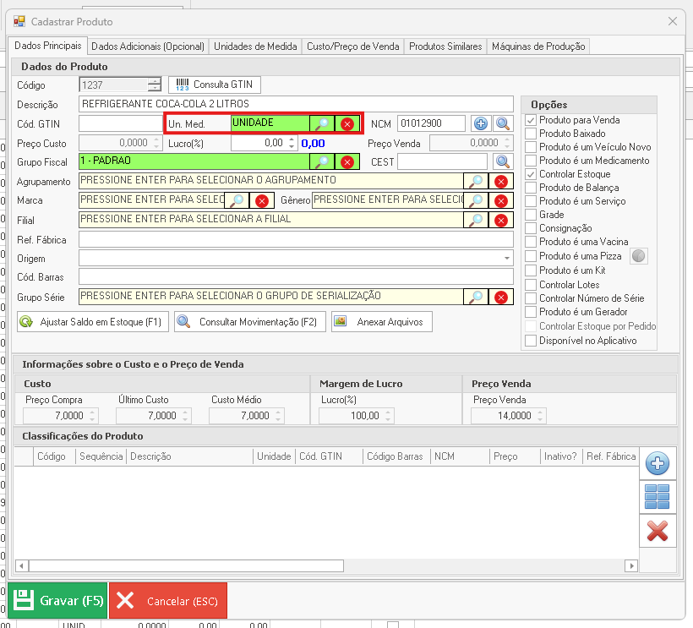Viewport: 693px width, 628px height.
Task: Clear Un. Med. with red X icon
Action: pos(347,123)
